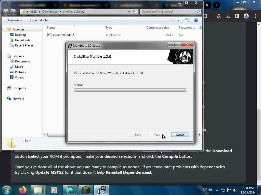This screenshot has width=261, height=195.
Task: Toggle the browser side panel icon
Action: tap(237, 16)
